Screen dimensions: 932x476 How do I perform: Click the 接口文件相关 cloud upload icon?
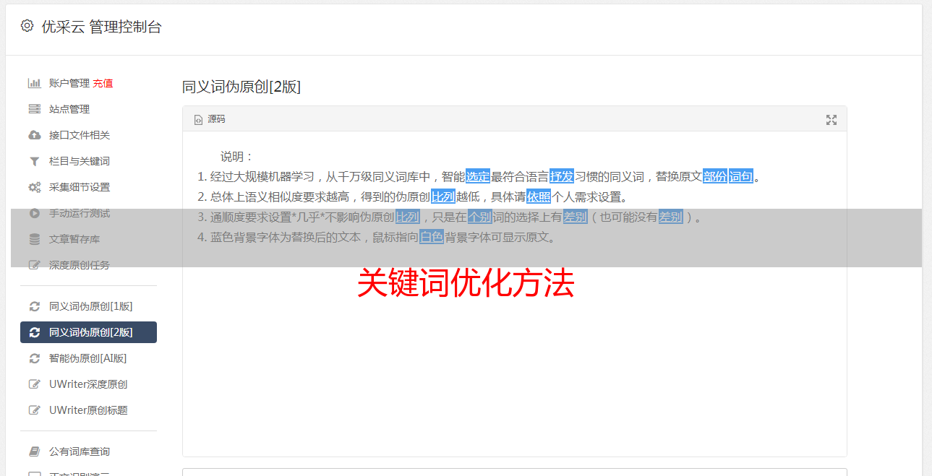(34, 135)
